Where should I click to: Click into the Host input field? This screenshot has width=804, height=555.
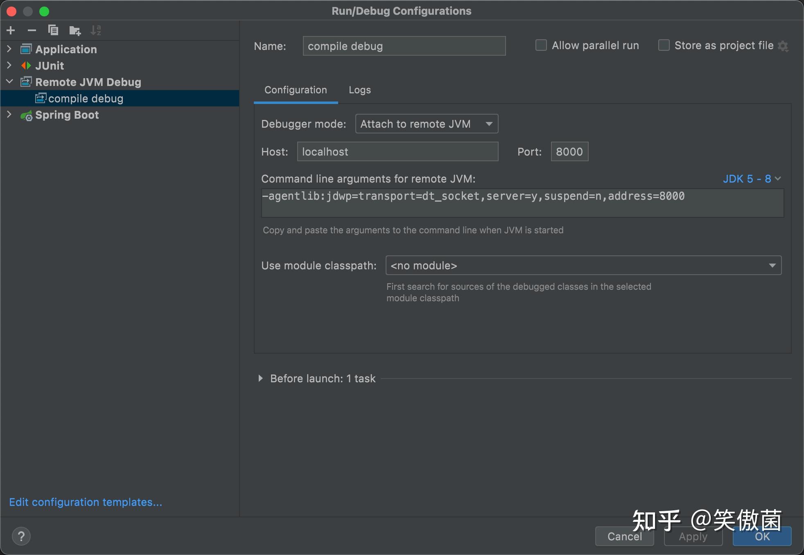click(397, 152)
